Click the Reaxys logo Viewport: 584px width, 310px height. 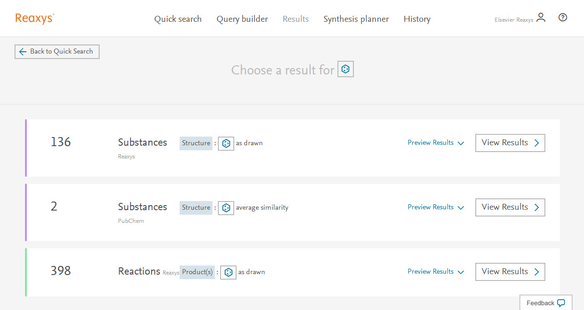35,18
